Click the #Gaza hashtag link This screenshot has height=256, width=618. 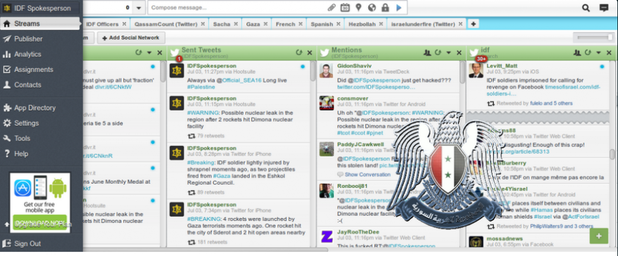[222, 176]
